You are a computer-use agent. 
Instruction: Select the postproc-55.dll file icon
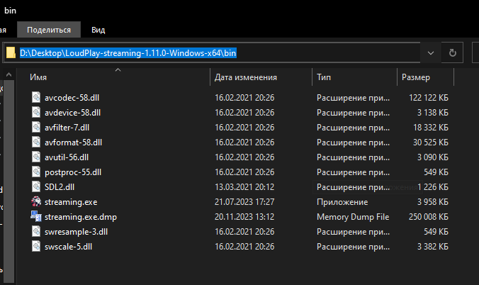[36, 172]
